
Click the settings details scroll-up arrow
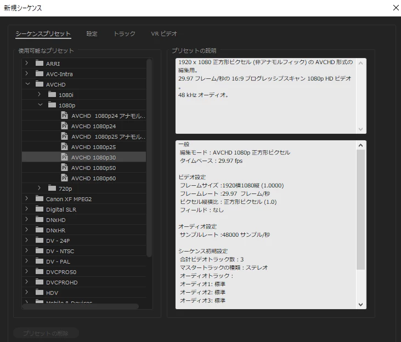[x=360, y=145]
